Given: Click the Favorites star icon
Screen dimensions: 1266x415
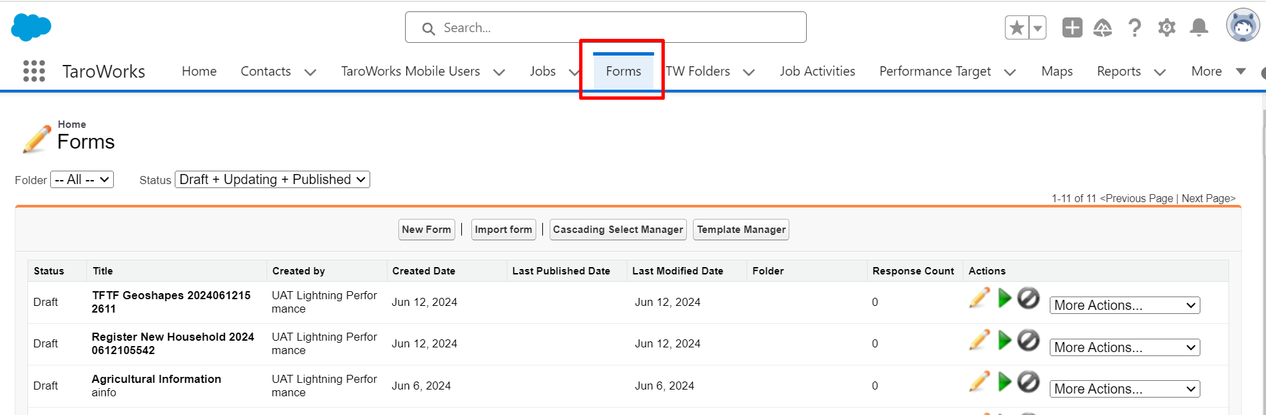Looking at the screenshot, I should click(1016, 28).
